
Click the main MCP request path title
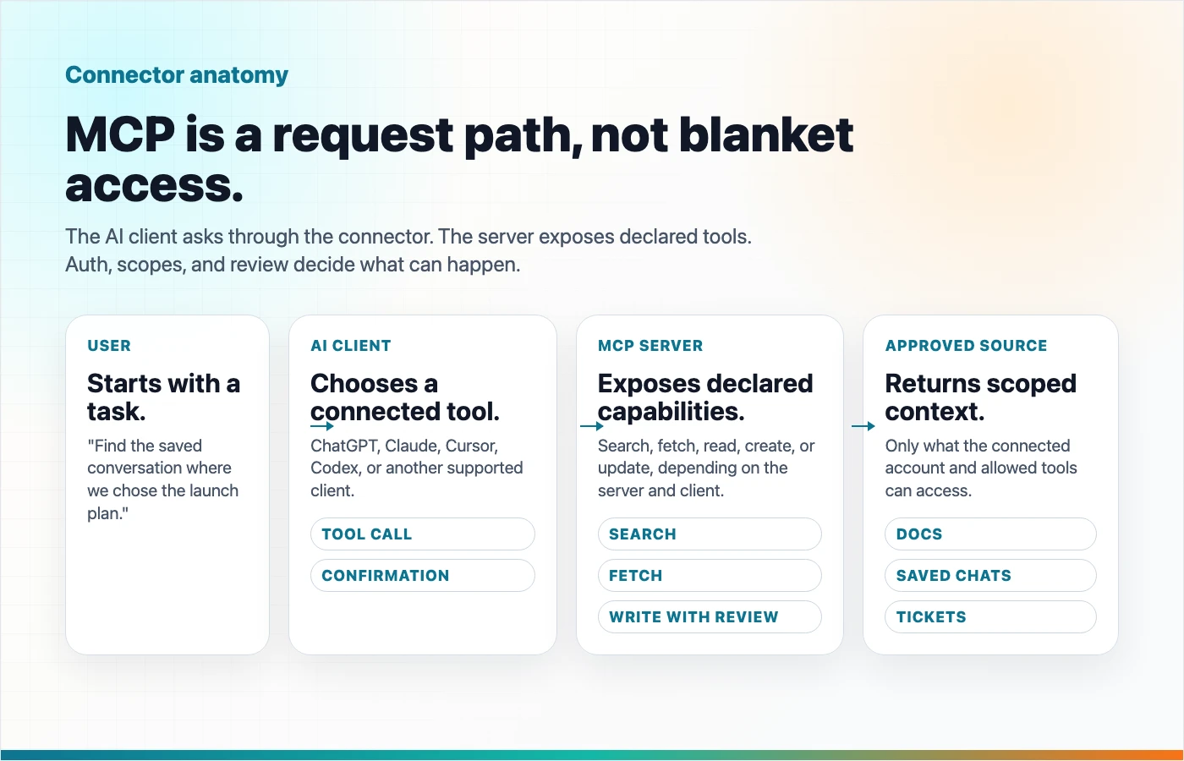(459, 160)
